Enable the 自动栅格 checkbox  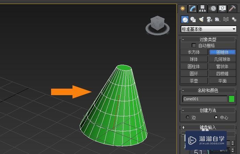(194, 46)
